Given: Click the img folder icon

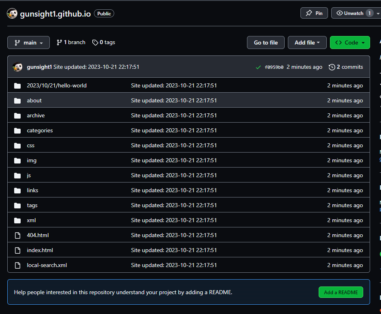Looking at the screenshot, I should tap(17, 161).
